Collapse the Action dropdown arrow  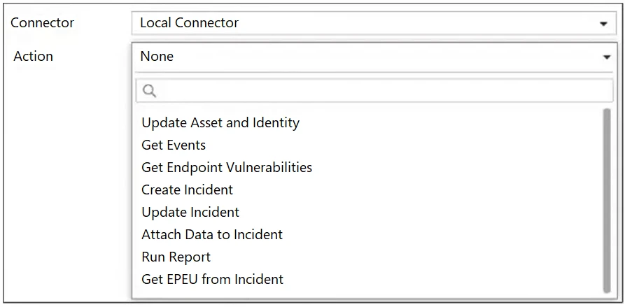point(606,57)
